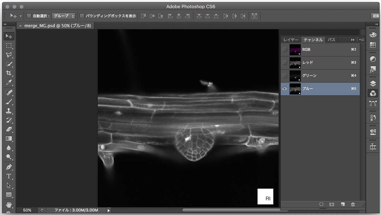Image resolution: width=381 pixels, height=215 pixels.
Task: Hide the ブルー channel visibility eye
Action: tap(285, 89)
